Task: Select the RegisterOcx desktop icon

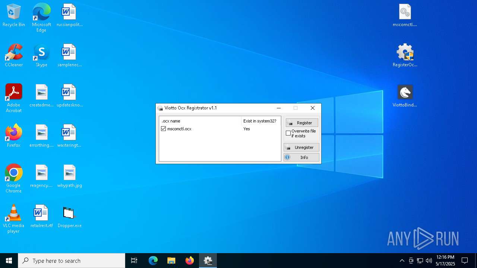Action: pyautogui.click(x=405, y=56)
